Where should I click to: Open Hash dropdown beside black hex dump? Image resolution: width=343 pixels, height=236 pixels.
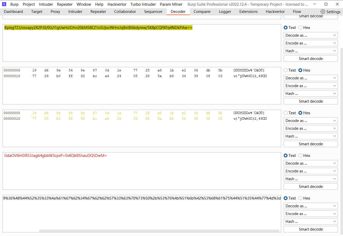[311, 94]
